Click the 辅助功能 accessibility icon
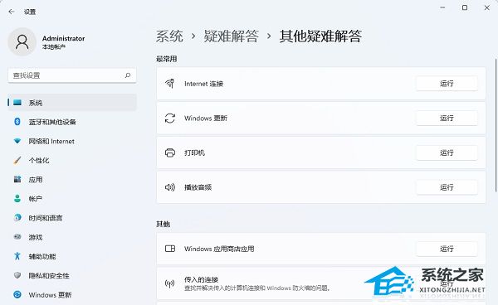This screenshot has width=498, height=305. tap(17, 256)
